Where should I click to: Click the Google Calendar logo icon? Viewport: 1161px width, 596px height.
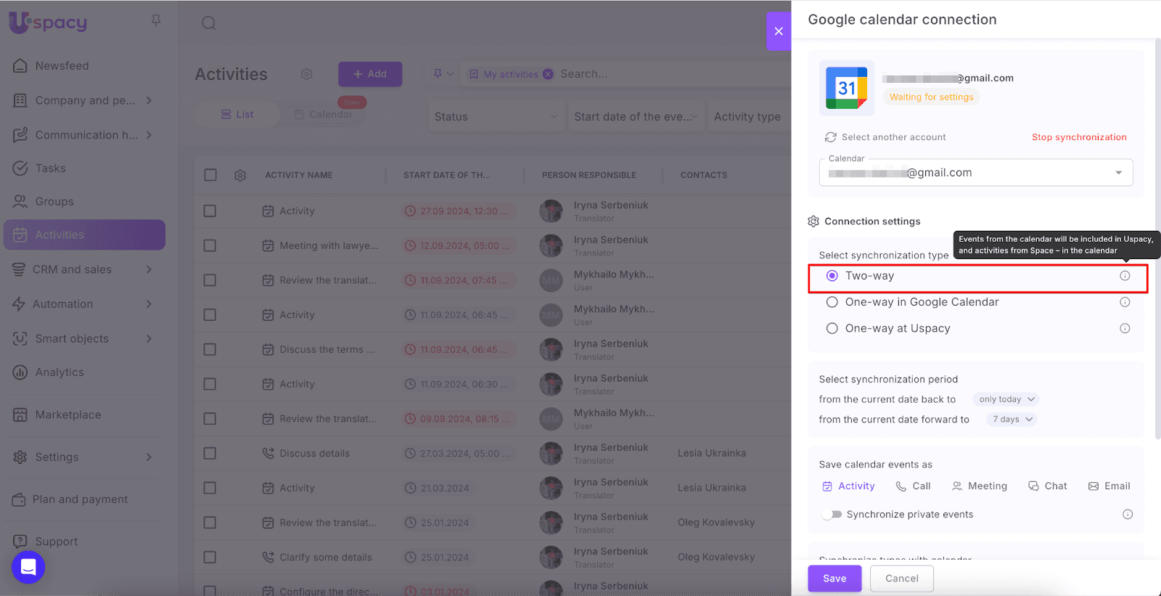[x=846, y=88]
